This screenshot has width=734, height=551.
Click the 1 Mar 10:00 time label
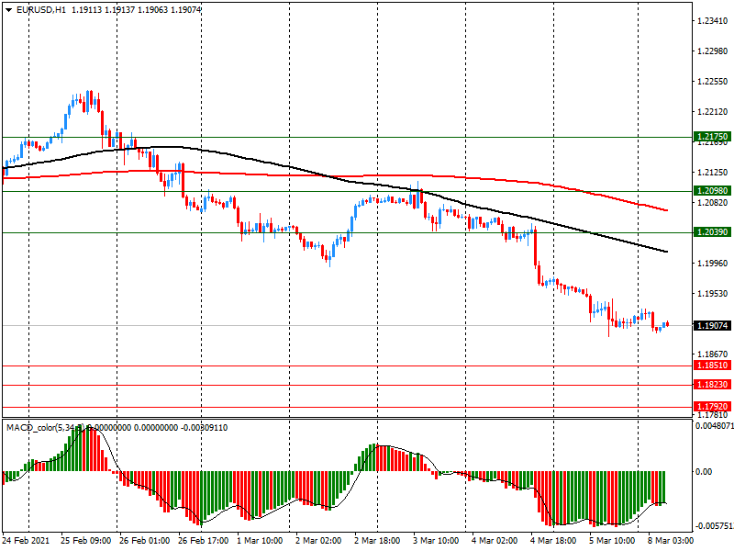tap(261, 542)
